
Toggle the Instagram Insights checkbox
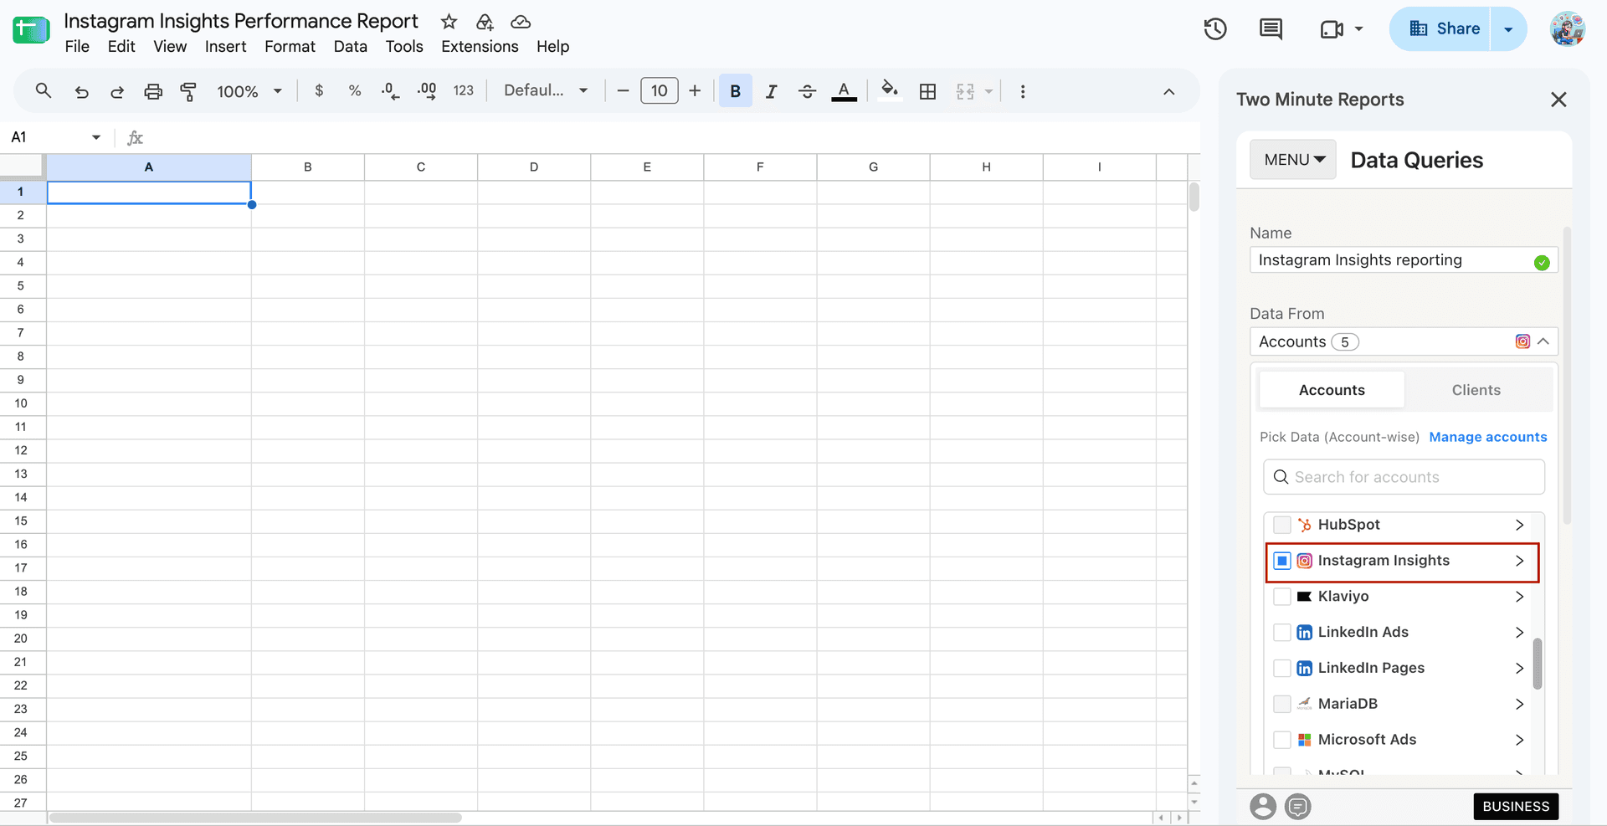tap(1281, 561)
